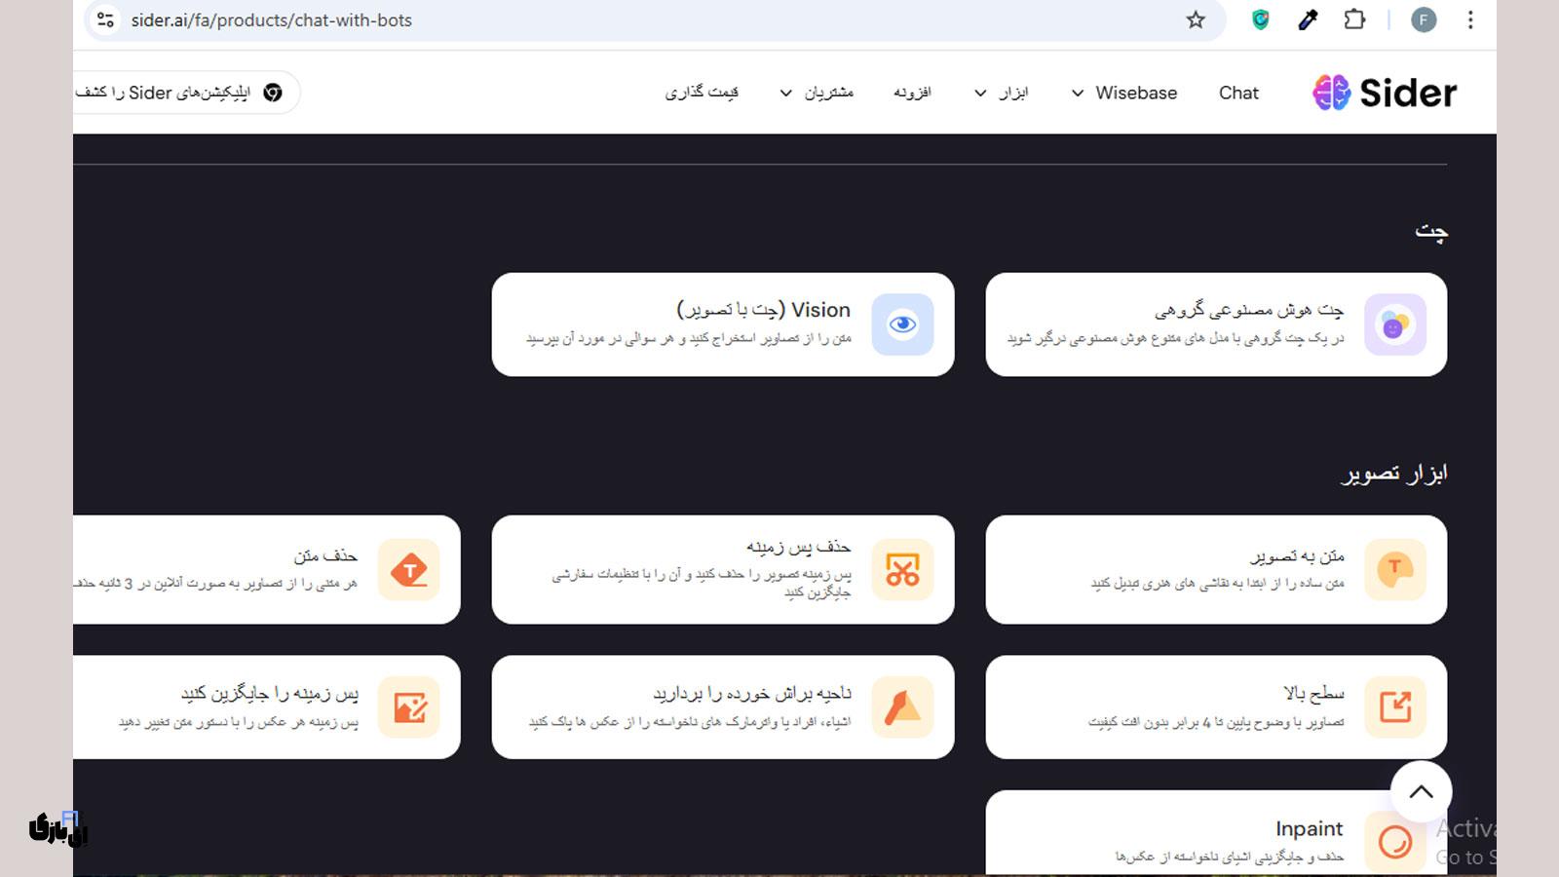The width and height of the screenshot is (1559, 877).
Task: Click the brushed area eraser icon
Action: tap(902, 706)
